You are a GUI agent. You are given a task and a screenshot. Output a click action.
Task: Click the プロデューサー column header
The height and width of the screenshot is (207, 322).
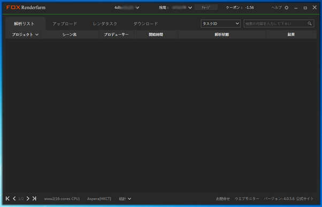[116, 34]
